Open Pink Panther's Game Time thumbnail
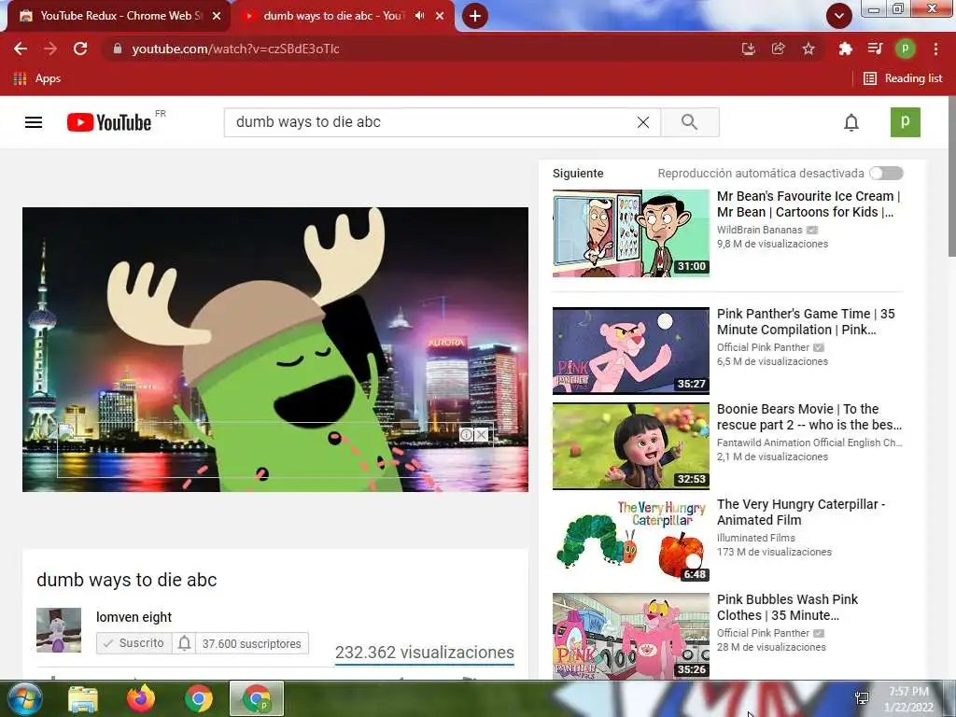 point(631,351)
